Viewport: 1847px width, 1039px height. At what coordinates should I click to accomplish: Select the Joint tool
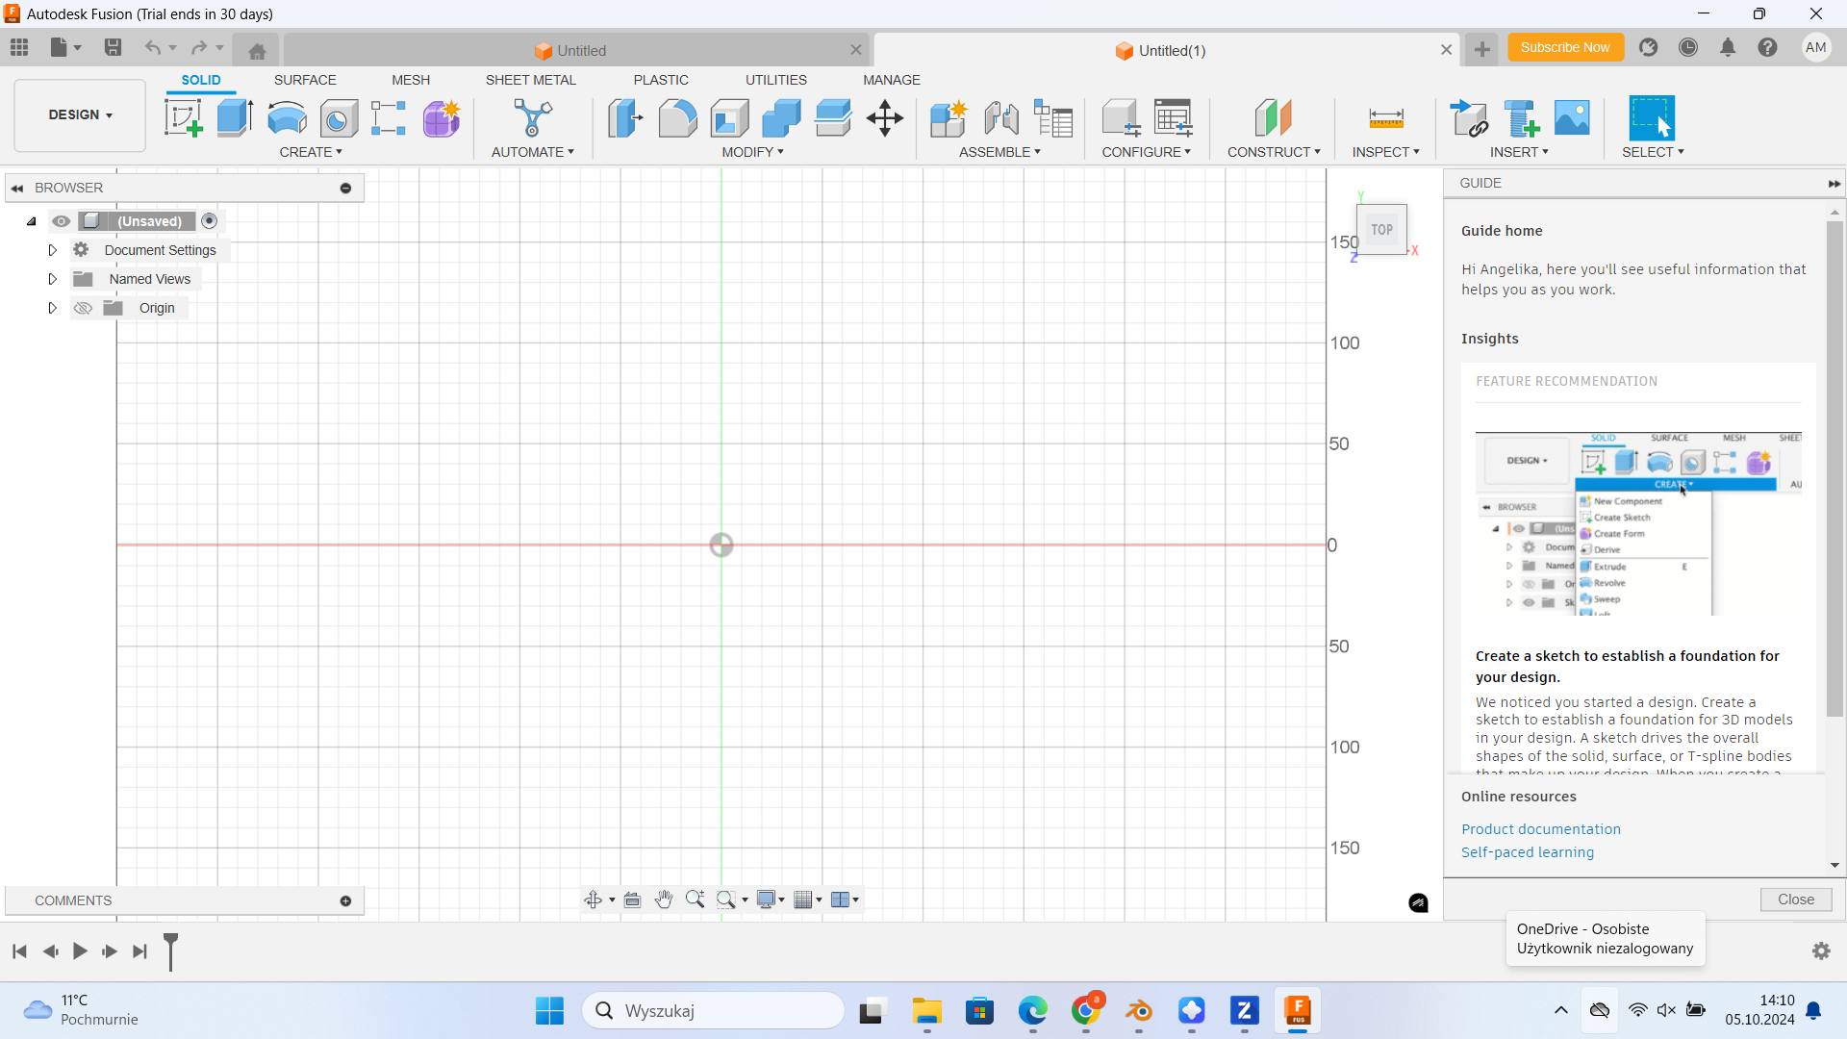[1001, 118]
